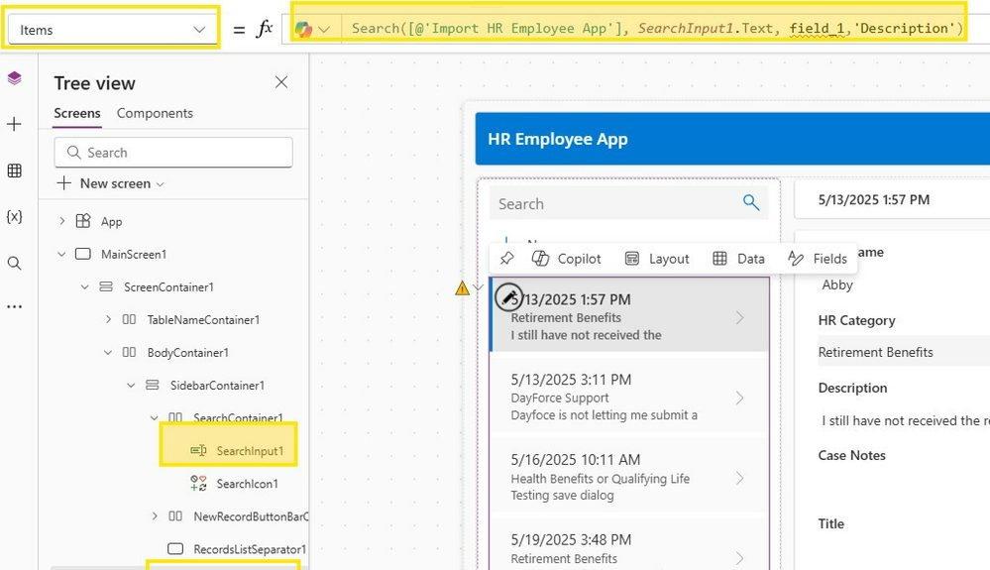Select TableNameContainer1 in the tree
The image size is (990, 570).
point(203,320)
